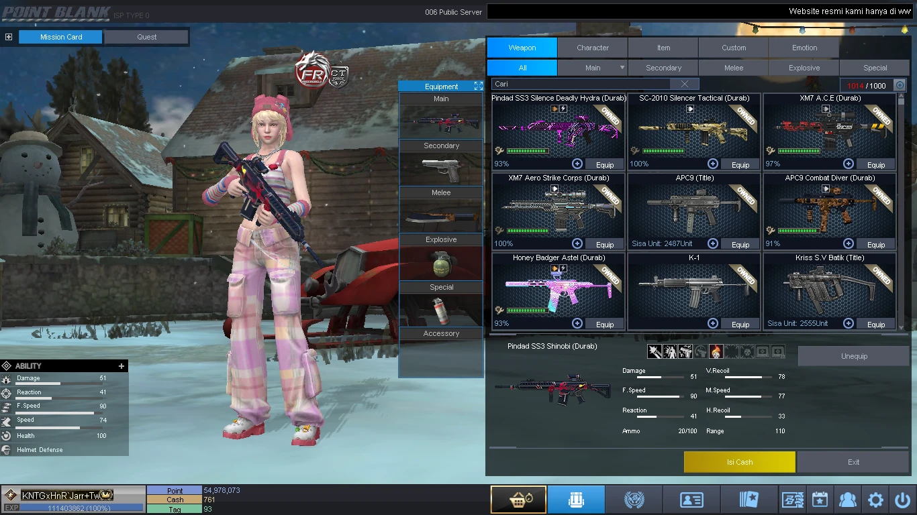Click the repair wrench icon on Honey Badger Astel card
The image size is (917, 515).
[499, 310]
